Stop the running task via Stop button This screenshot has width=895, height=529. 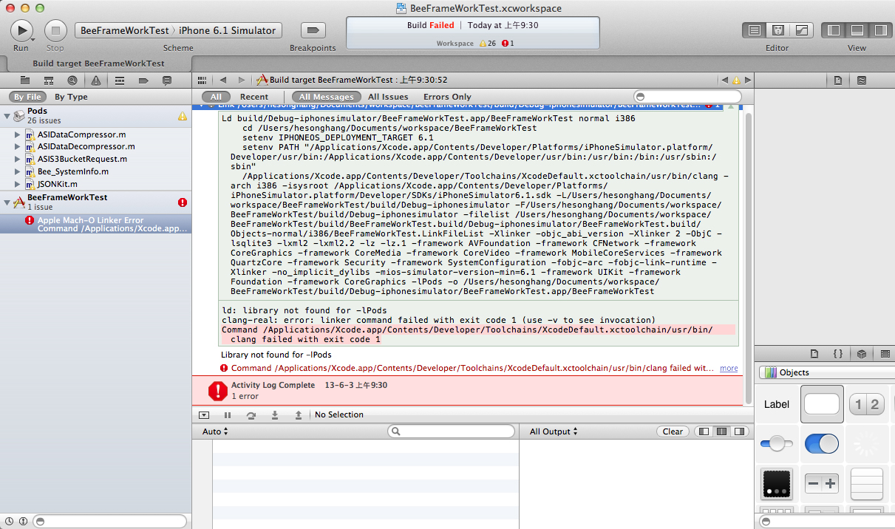tap(55, 30)
